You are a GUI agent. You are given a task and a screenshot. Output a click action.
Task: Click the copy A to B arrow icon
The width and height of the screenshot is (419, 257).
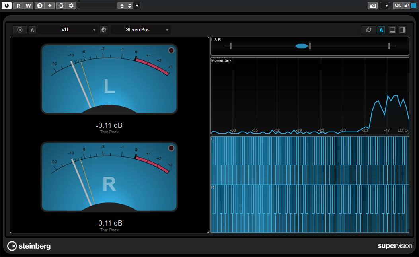pos(49,6)
